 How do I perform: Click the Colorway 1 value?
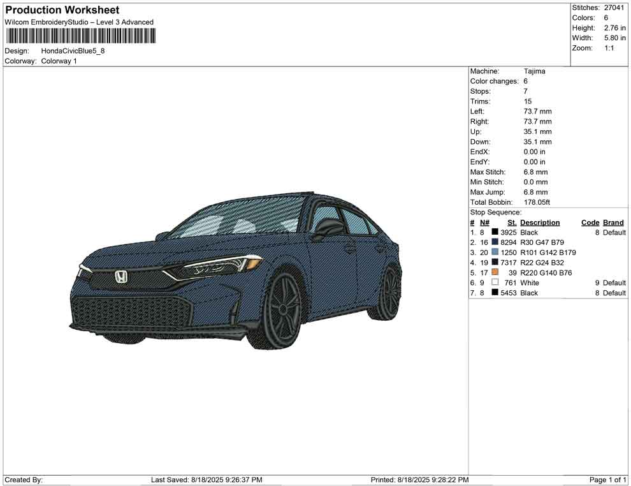pos(59,61)
